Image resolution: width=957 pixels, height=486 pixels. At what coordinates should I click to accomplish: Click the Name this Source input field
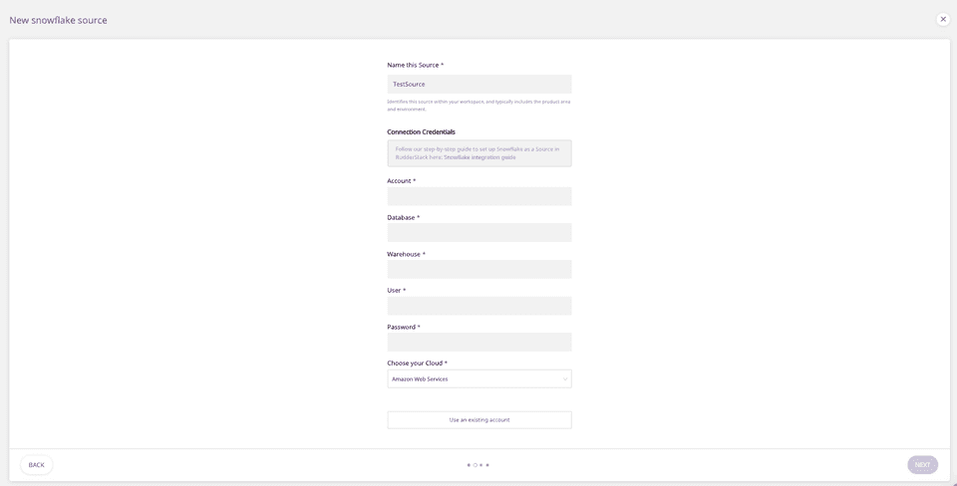pos(478,85)
